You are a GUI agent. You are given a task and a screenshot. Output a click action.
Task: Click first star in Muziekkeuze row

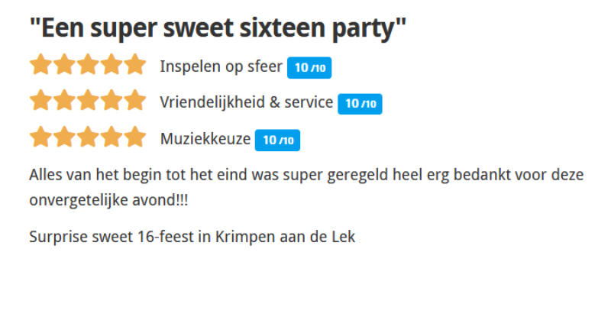click(x=40, y=137)
